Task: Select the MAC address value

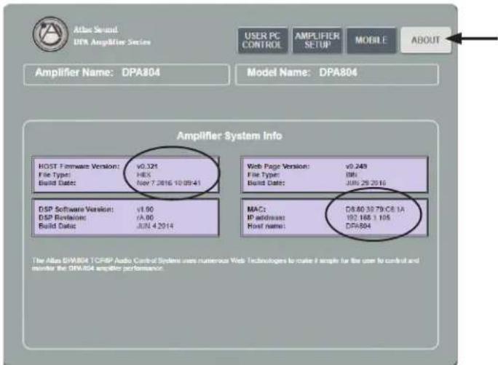Action: pos(375,210)
